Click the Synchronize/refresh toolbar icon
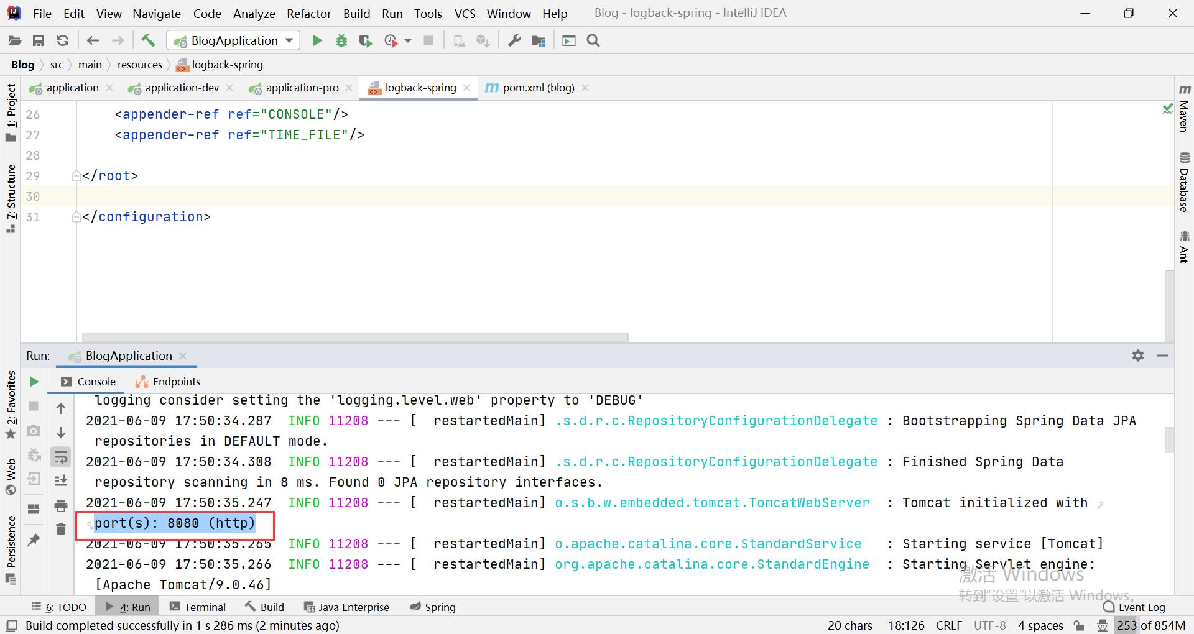Viewport: 1194px width, 634px height. click(x=63, y=41)
